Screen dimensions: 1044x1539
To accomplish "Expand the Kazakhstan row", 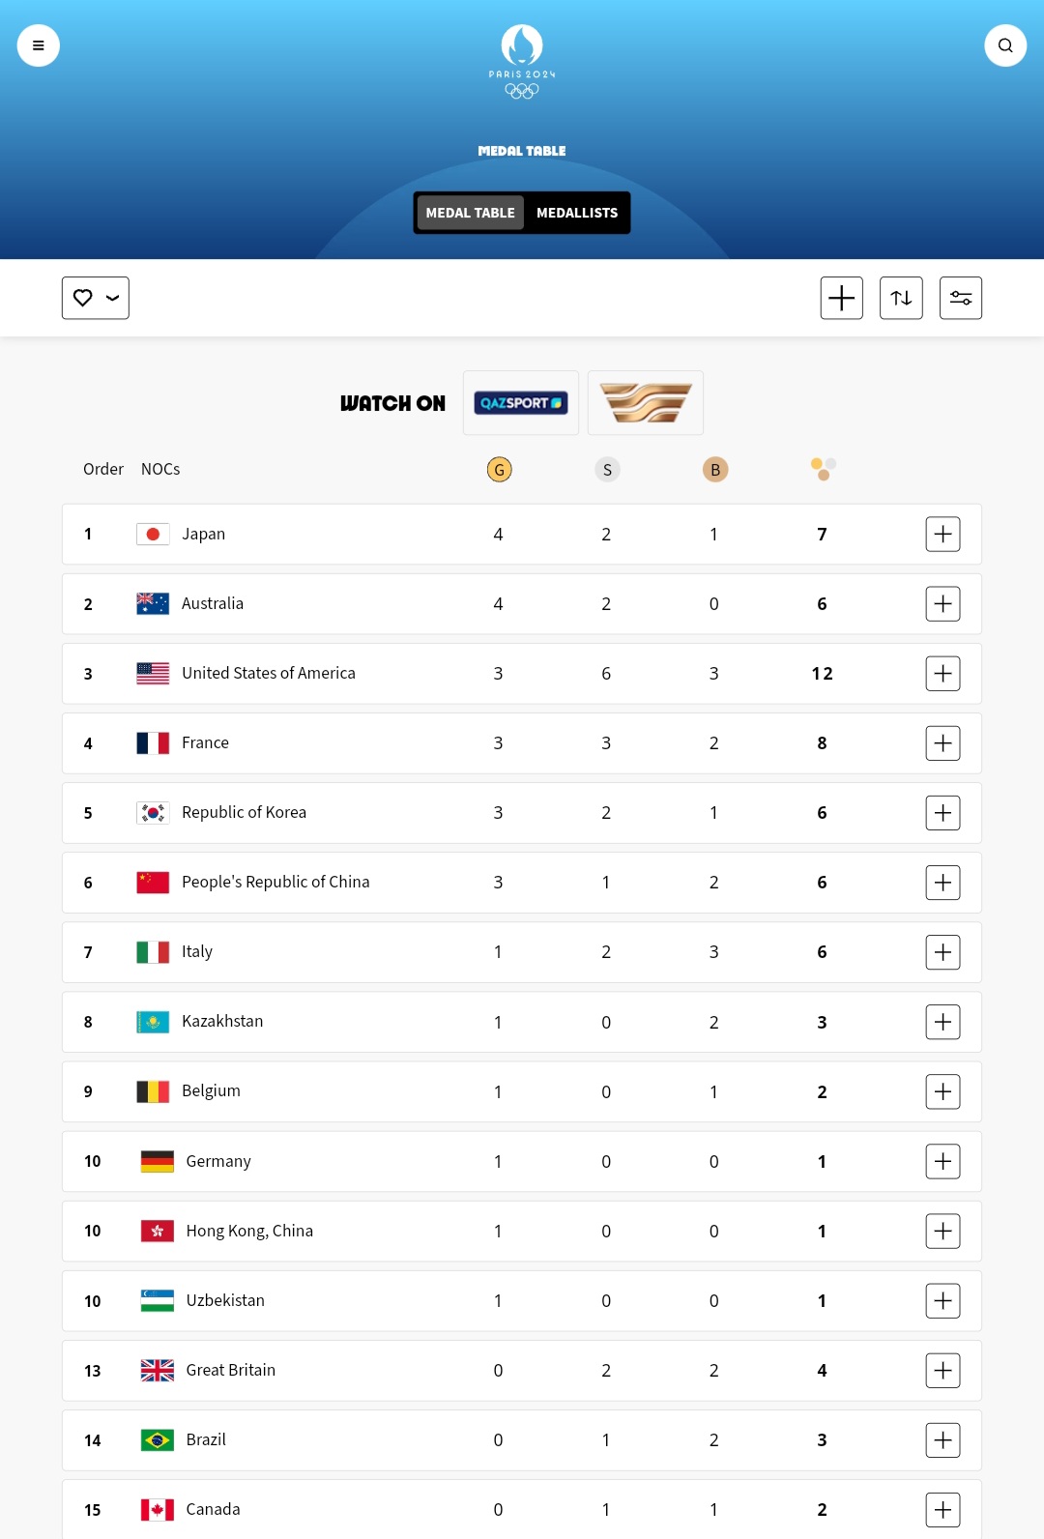I will click(x=942, y=1022).
